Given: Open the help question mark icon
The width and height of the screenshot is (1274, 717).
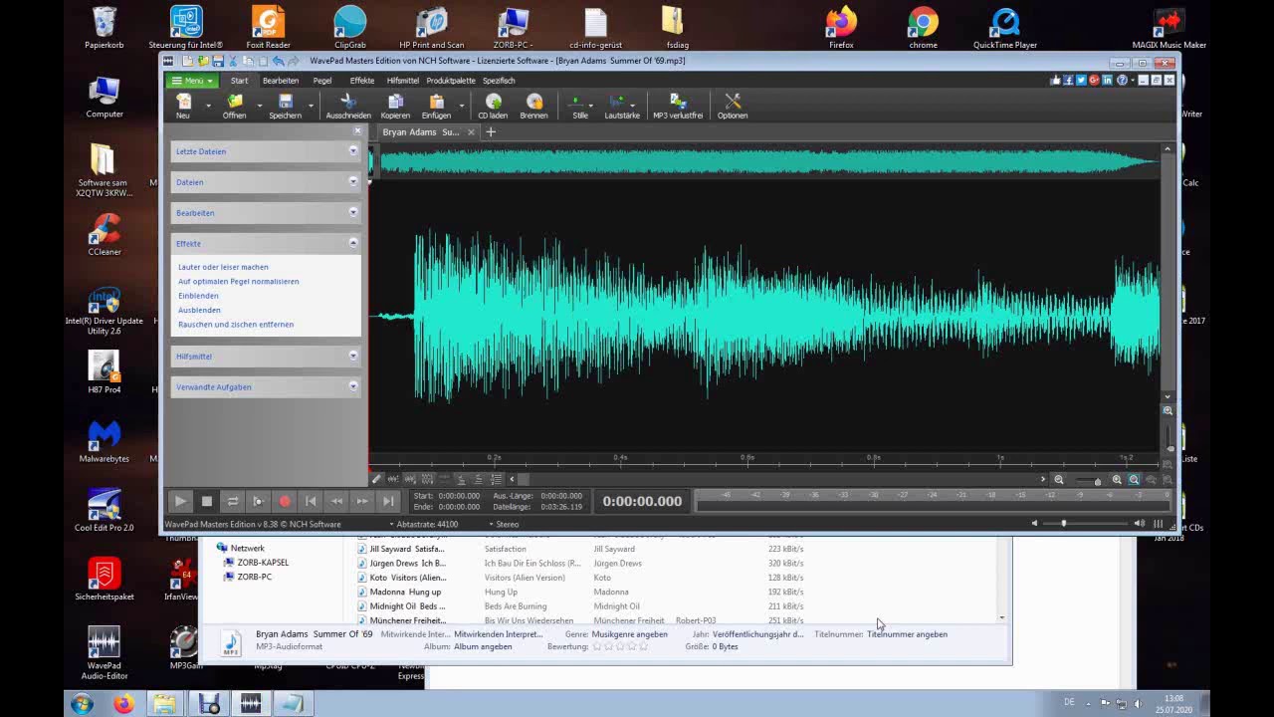Looking at the screenshot, I should click(1122, 81).
